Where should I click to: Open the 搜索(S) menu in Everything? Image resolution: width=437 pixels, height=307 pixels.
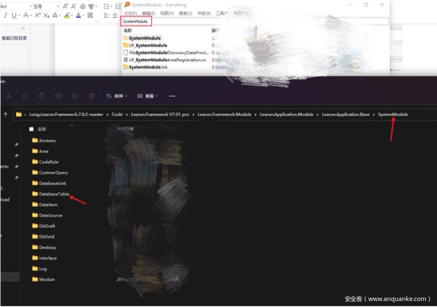point(186,13)
